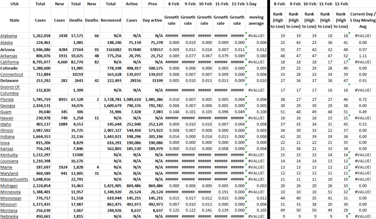Viewport: 376px width, 219px height.
Task: Click the Guam link
Action: point(6,112)
